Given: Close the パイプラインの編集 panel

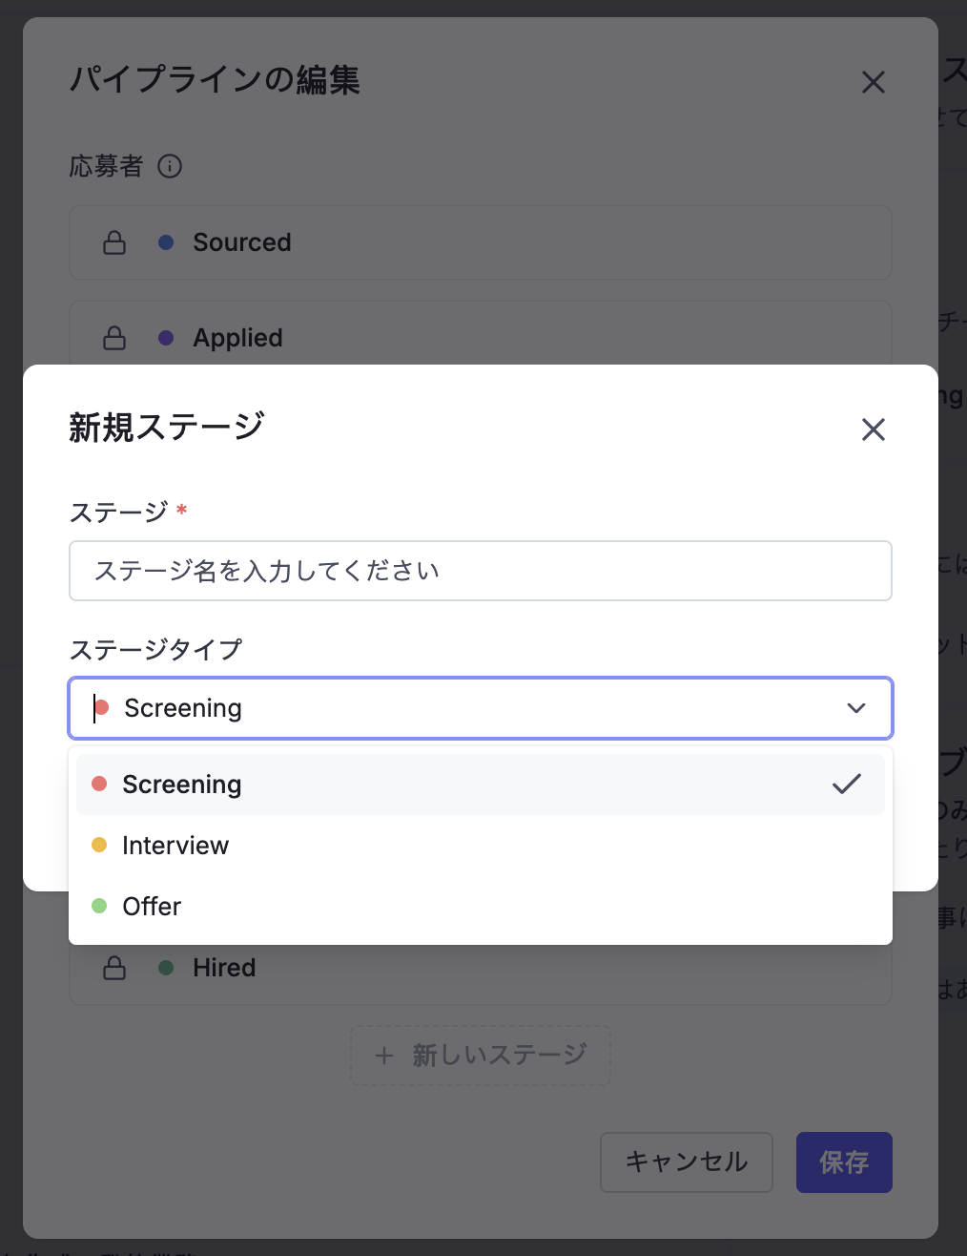Looking at the screenshot, I should (874, 82).
